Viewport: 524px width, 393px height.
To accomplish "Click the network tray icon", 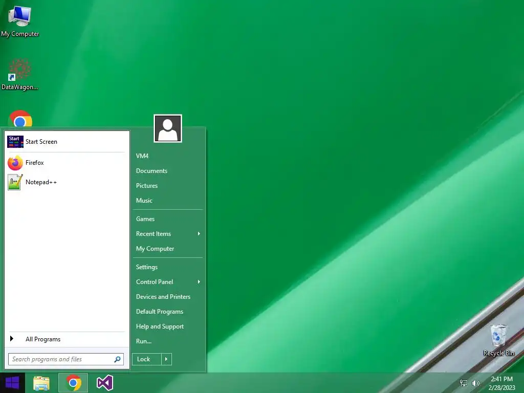I will [464, 383].
